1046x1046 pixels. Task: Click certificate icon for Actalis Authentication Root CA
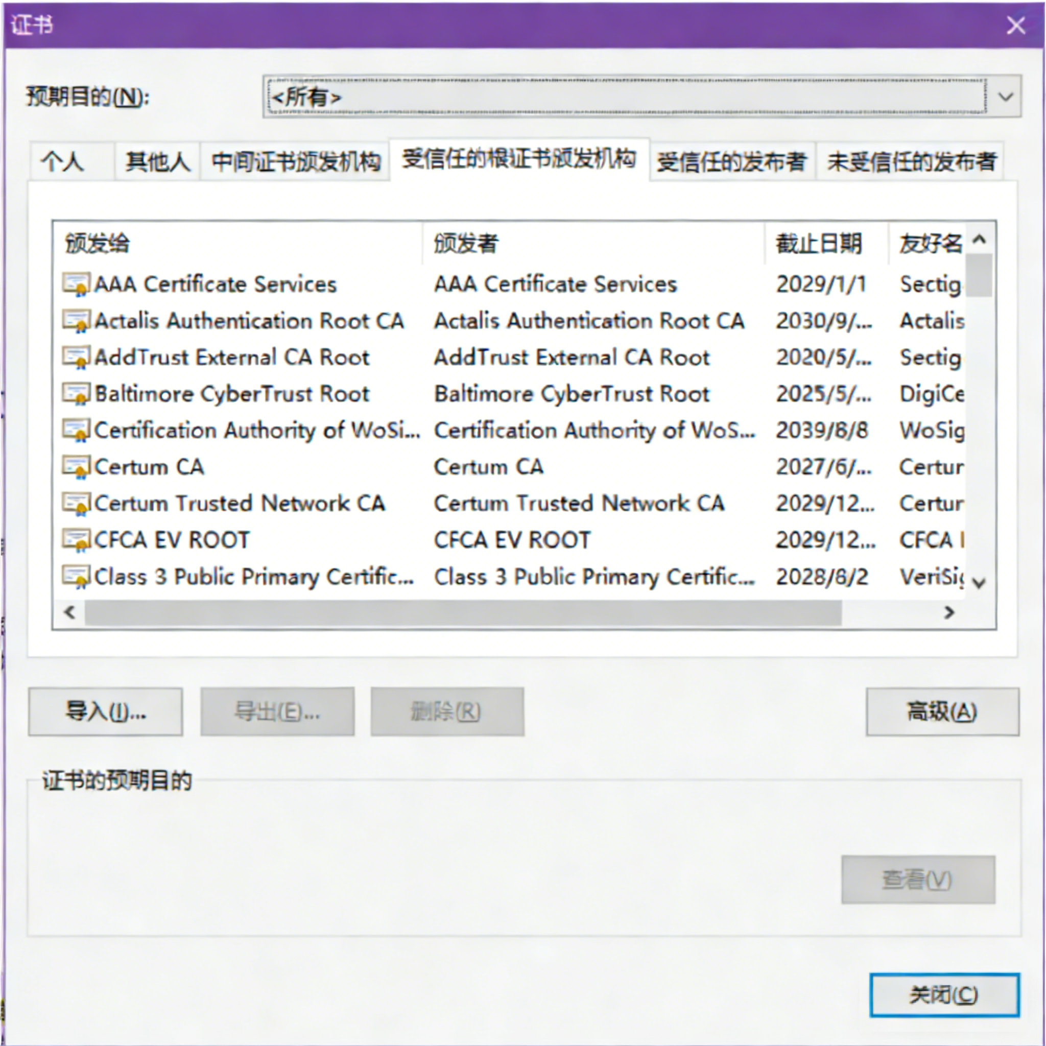point(76,321)
